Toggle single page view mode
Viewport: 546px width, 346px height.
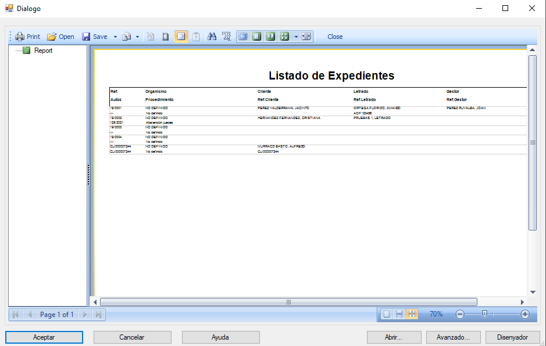pos(386,314)
